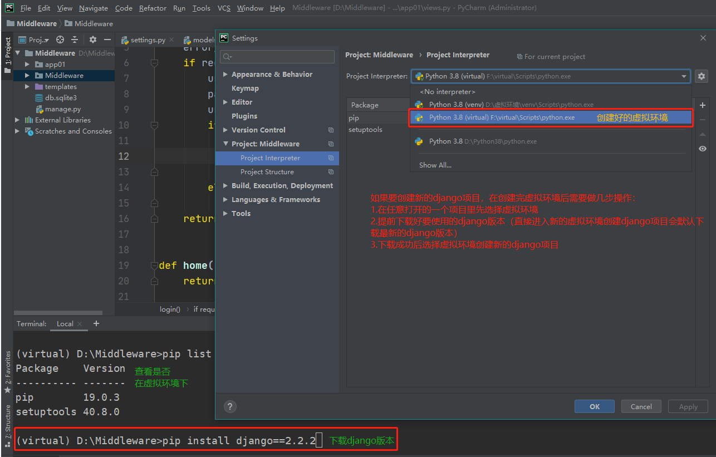Collapse Project: Middleware settings category
The width and height of the screenshot is (716, 457).
pos(225,144)
